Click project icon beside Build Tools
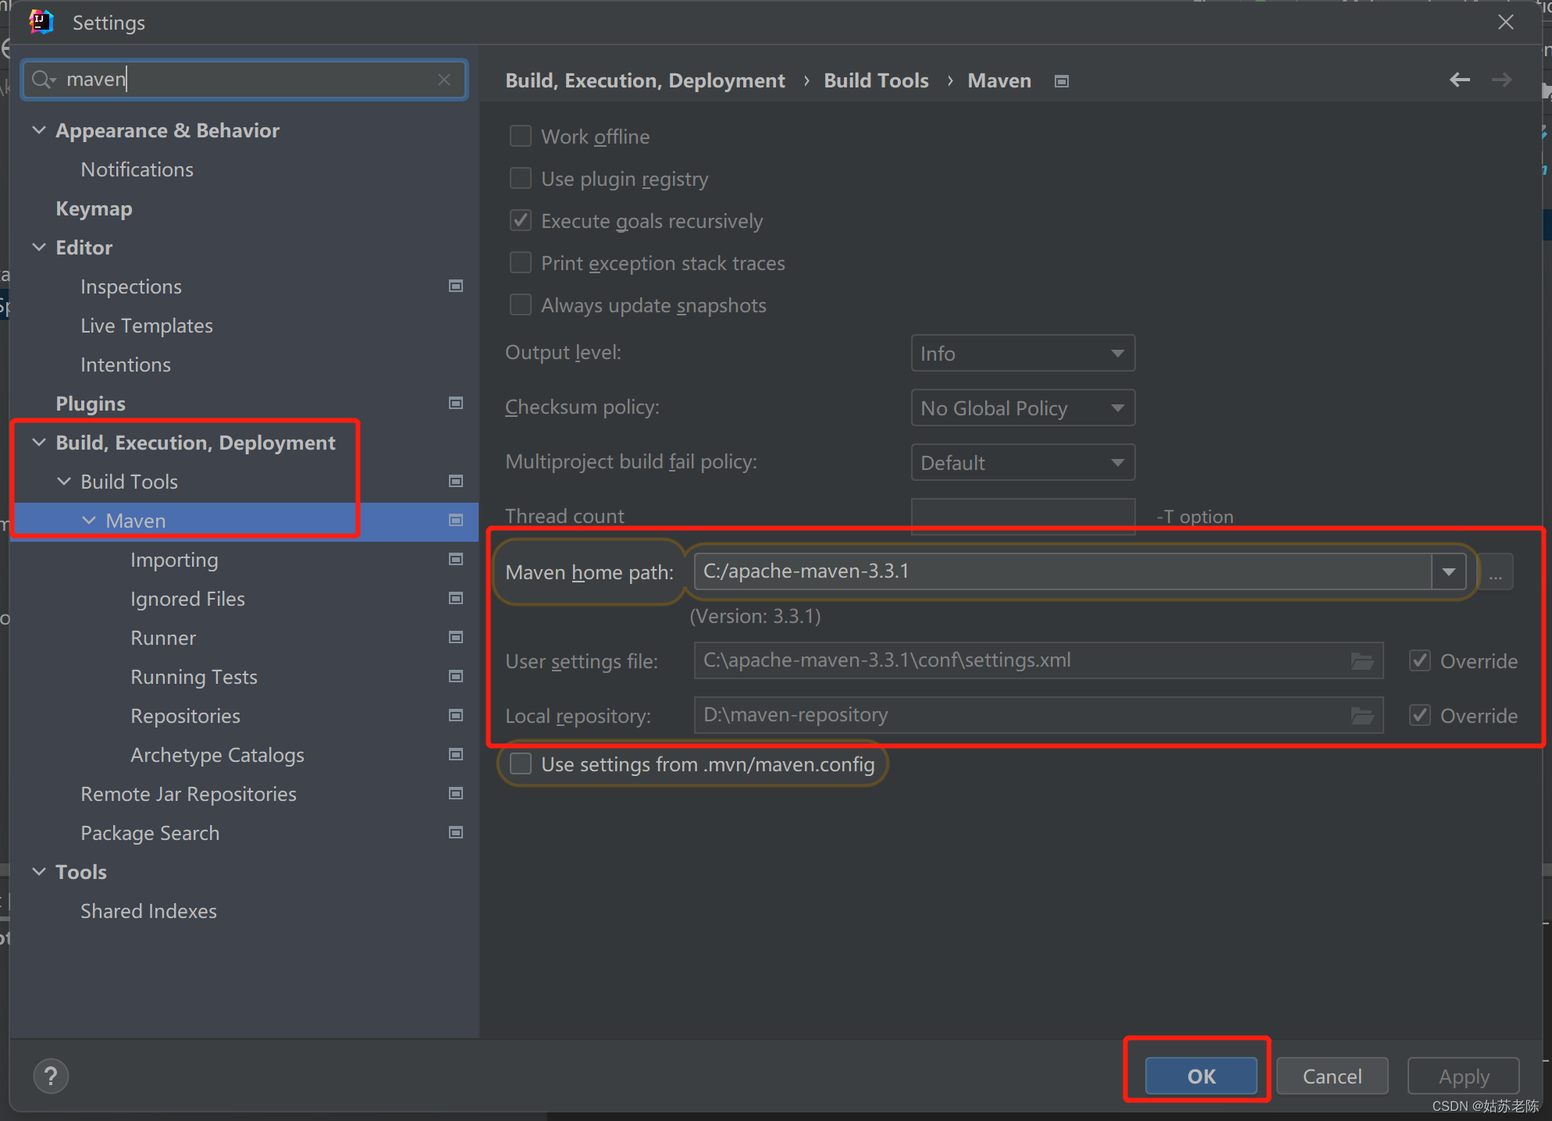This screenshot has height=1121, width=1552. [456, 482]
